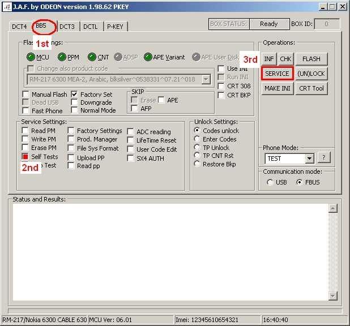Tick the ADC reading checkbox
Viewport: 350px width, 326px height.
pos(130,132)
